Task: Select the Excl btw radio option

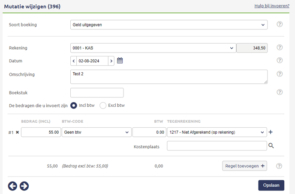Action: tap(103, 105)
